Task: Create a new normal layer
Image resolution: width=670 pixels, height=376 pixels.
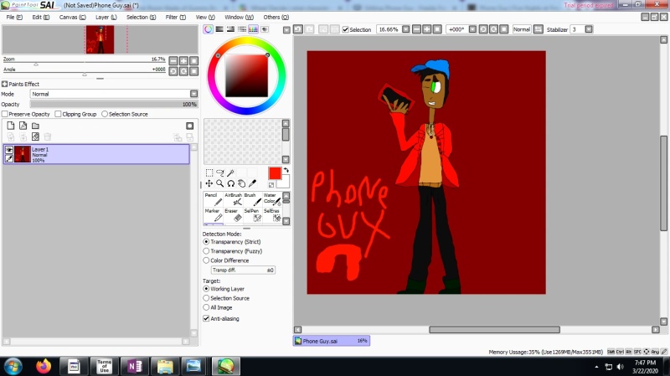Action: [11, 126]
